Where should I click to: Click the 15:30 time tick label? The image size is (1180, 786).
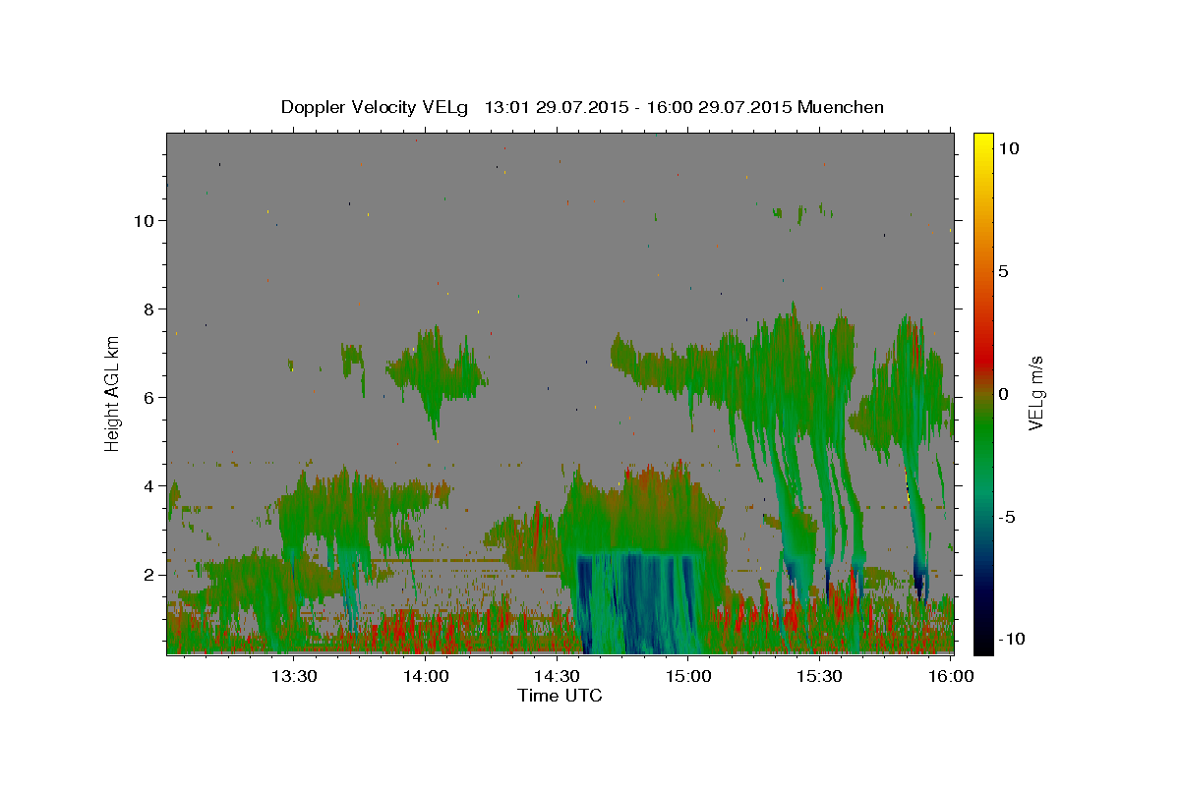point(819,676)
